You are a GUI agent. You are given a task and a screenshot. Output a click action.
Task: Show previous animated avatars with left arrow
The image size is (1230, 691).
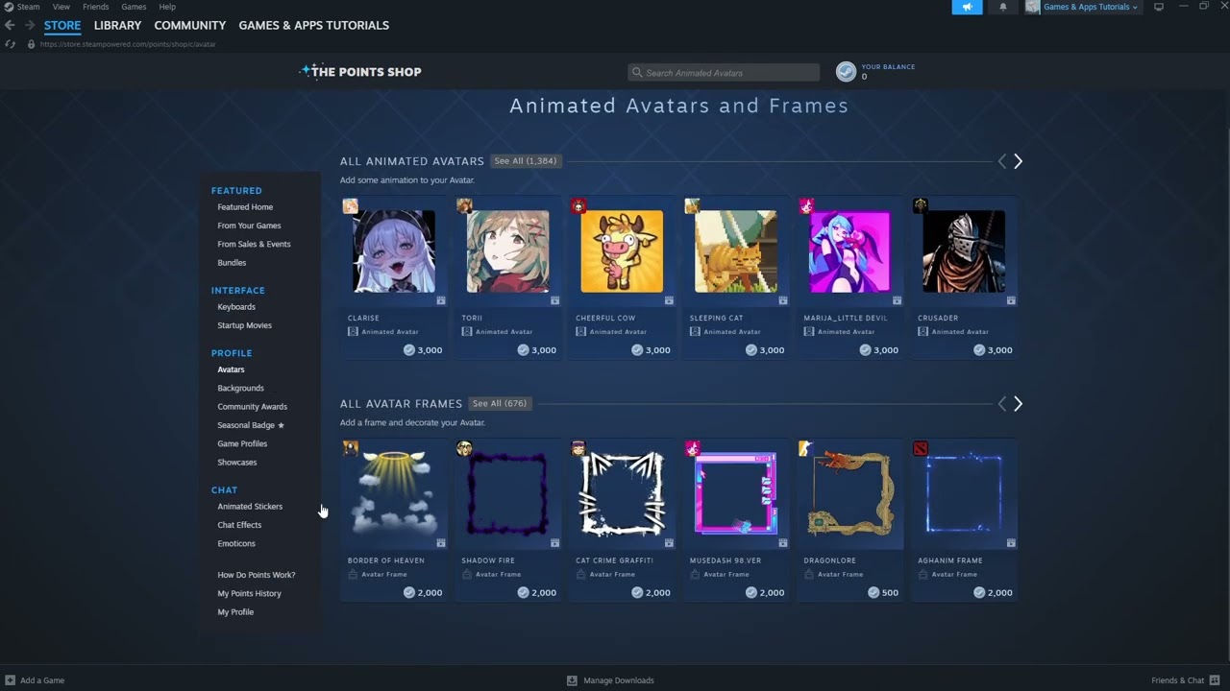tap(1001, 161)
